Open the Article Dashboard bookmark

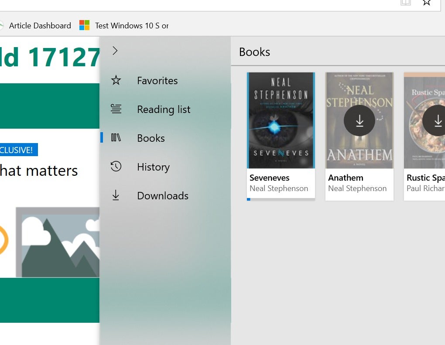coord(40,26)
